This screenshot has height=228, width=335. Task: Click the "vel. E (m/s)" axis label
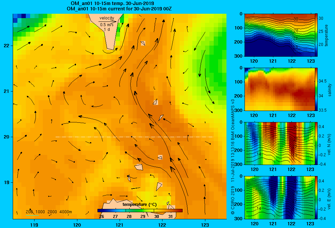[329, 199]
